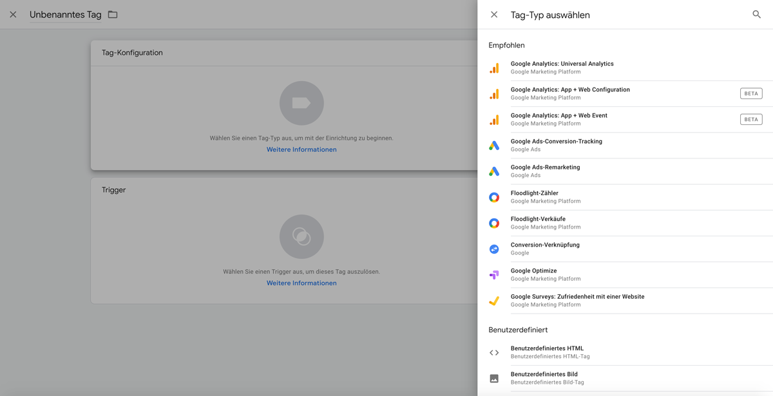This screenshot has height=396, width=773.
Task: Choose Google Ads-Remarketing tag type
Action: tap(625, 171)
